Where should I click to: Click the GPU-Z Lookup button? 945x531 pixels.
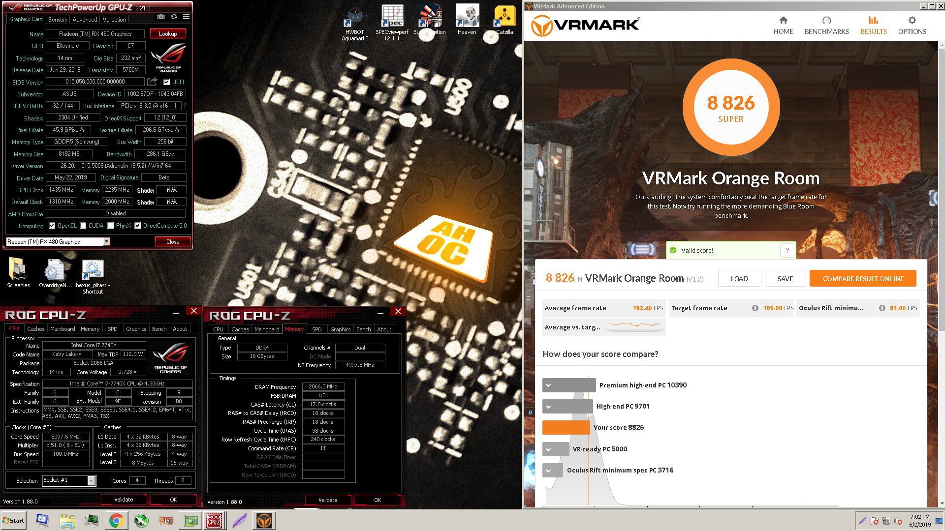(x=168, y=34)
